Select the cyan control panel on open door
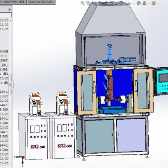 pos(162,83)
